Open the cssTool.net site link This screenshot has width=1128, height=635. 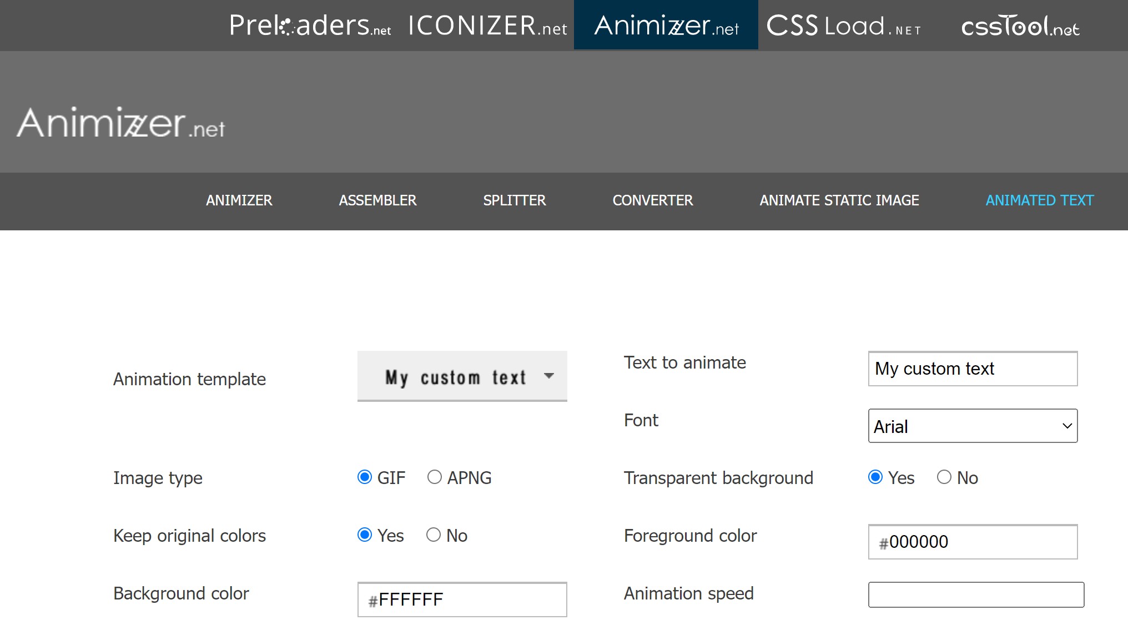1020,26
